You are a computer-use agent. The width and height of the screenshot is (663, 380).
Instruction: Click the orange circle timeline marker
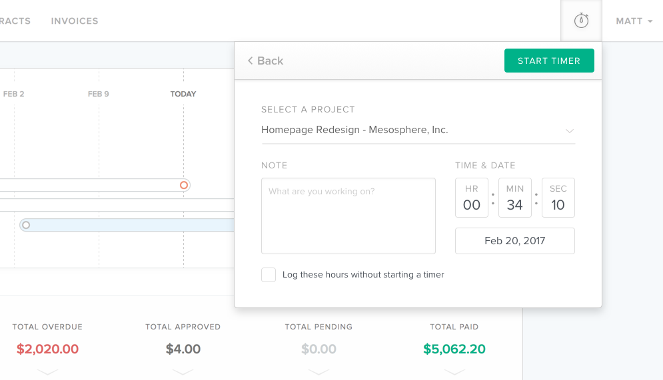coord(184,185)
